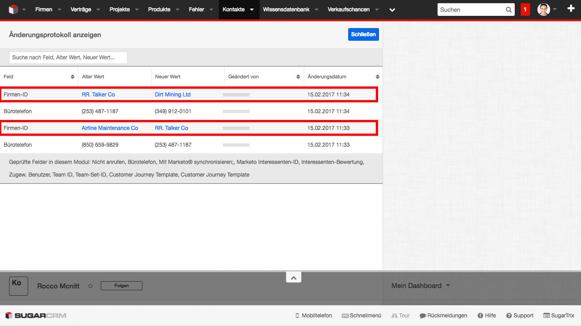This screenshot has height=326, width=581.
Task: Click the plus quick-create icon
Action: 571,9
